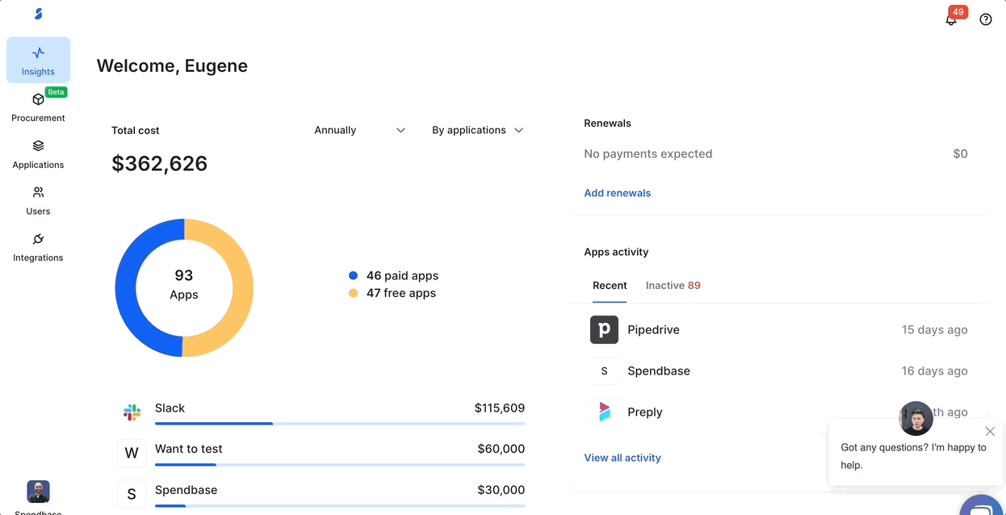Image resolution: width=1006 pixels, height=515 pixels.
Task: Open the Insights section
Action: [38, 61]
